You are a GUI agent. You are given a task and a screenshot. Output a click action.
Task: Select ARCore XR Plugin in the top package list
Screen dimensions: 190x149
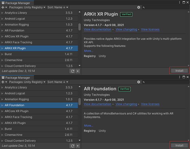[x=39, y=36]
